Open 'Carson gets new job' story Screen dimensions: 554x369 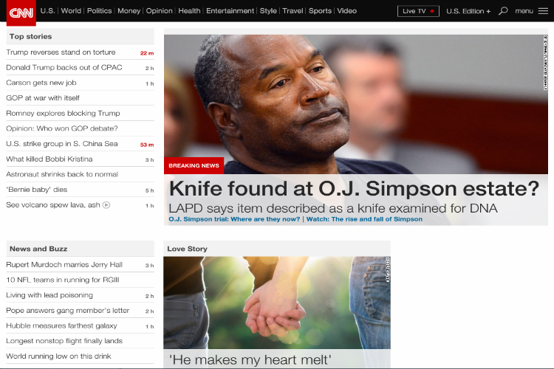41,83
